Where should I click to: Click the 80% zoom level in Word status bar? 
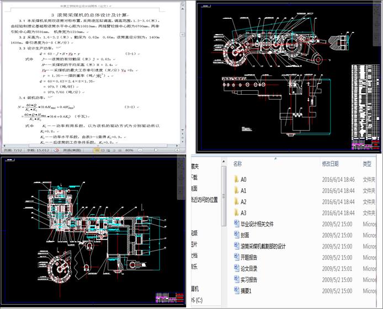point(129,150)
